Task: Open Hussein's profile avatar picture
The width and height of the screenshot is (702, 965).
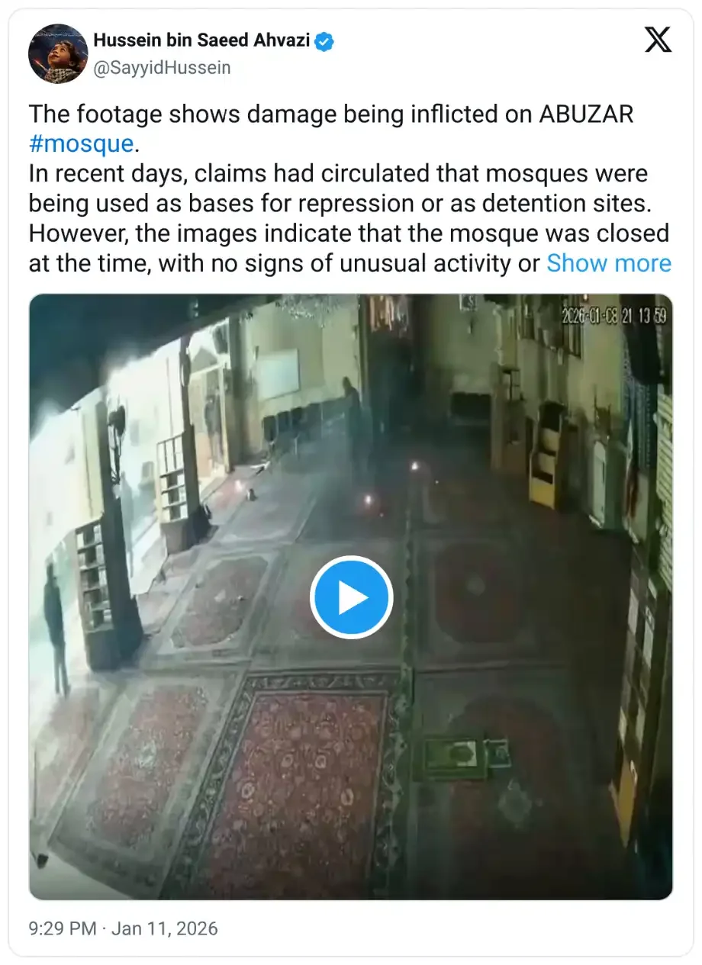Action: (x=58, y=53)
